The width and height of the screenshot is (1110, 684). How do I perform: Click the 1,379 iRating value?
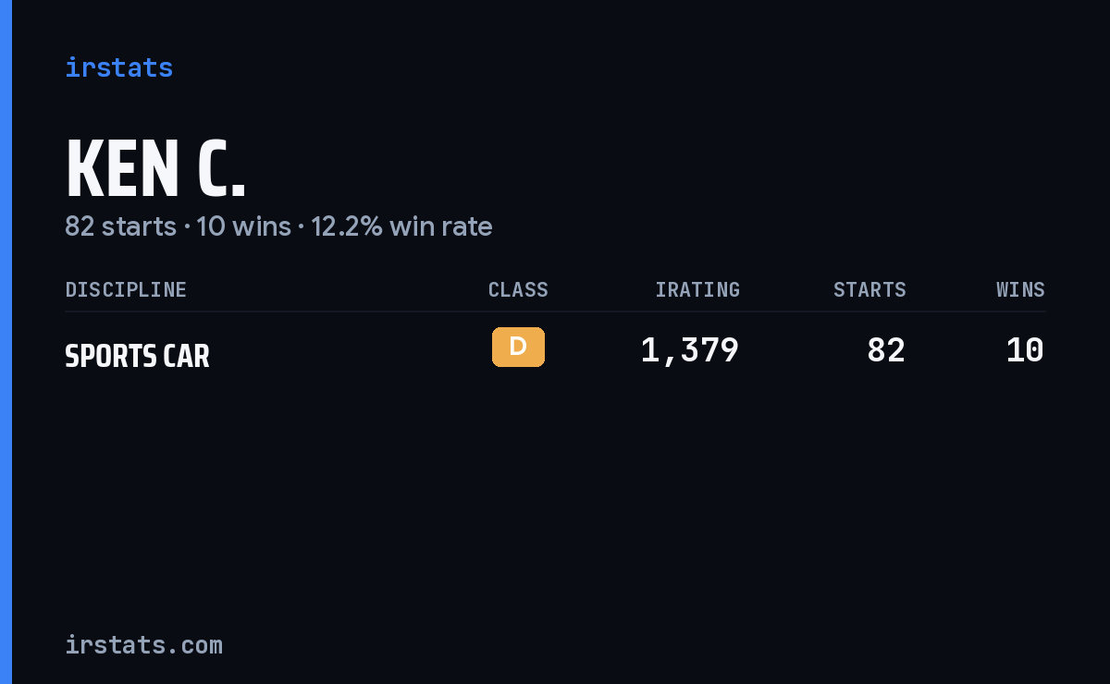click(x=689, y=350)
